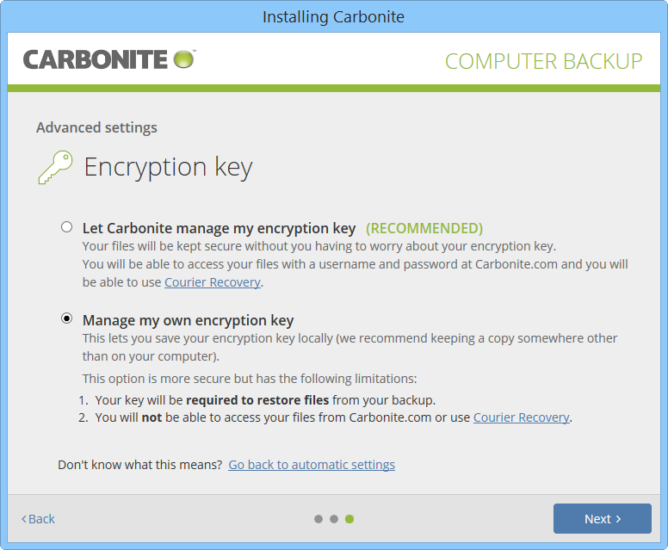Click the COMPUTER BACKUP header text

tap(543, 61)
